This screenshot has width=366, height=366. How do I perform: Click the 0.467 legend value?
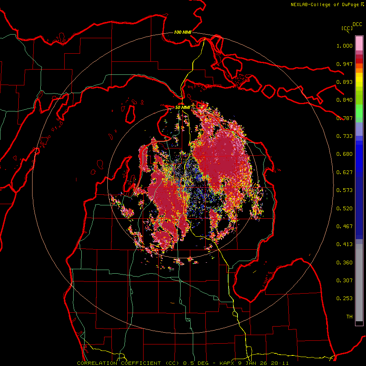(x=344, y=227)
